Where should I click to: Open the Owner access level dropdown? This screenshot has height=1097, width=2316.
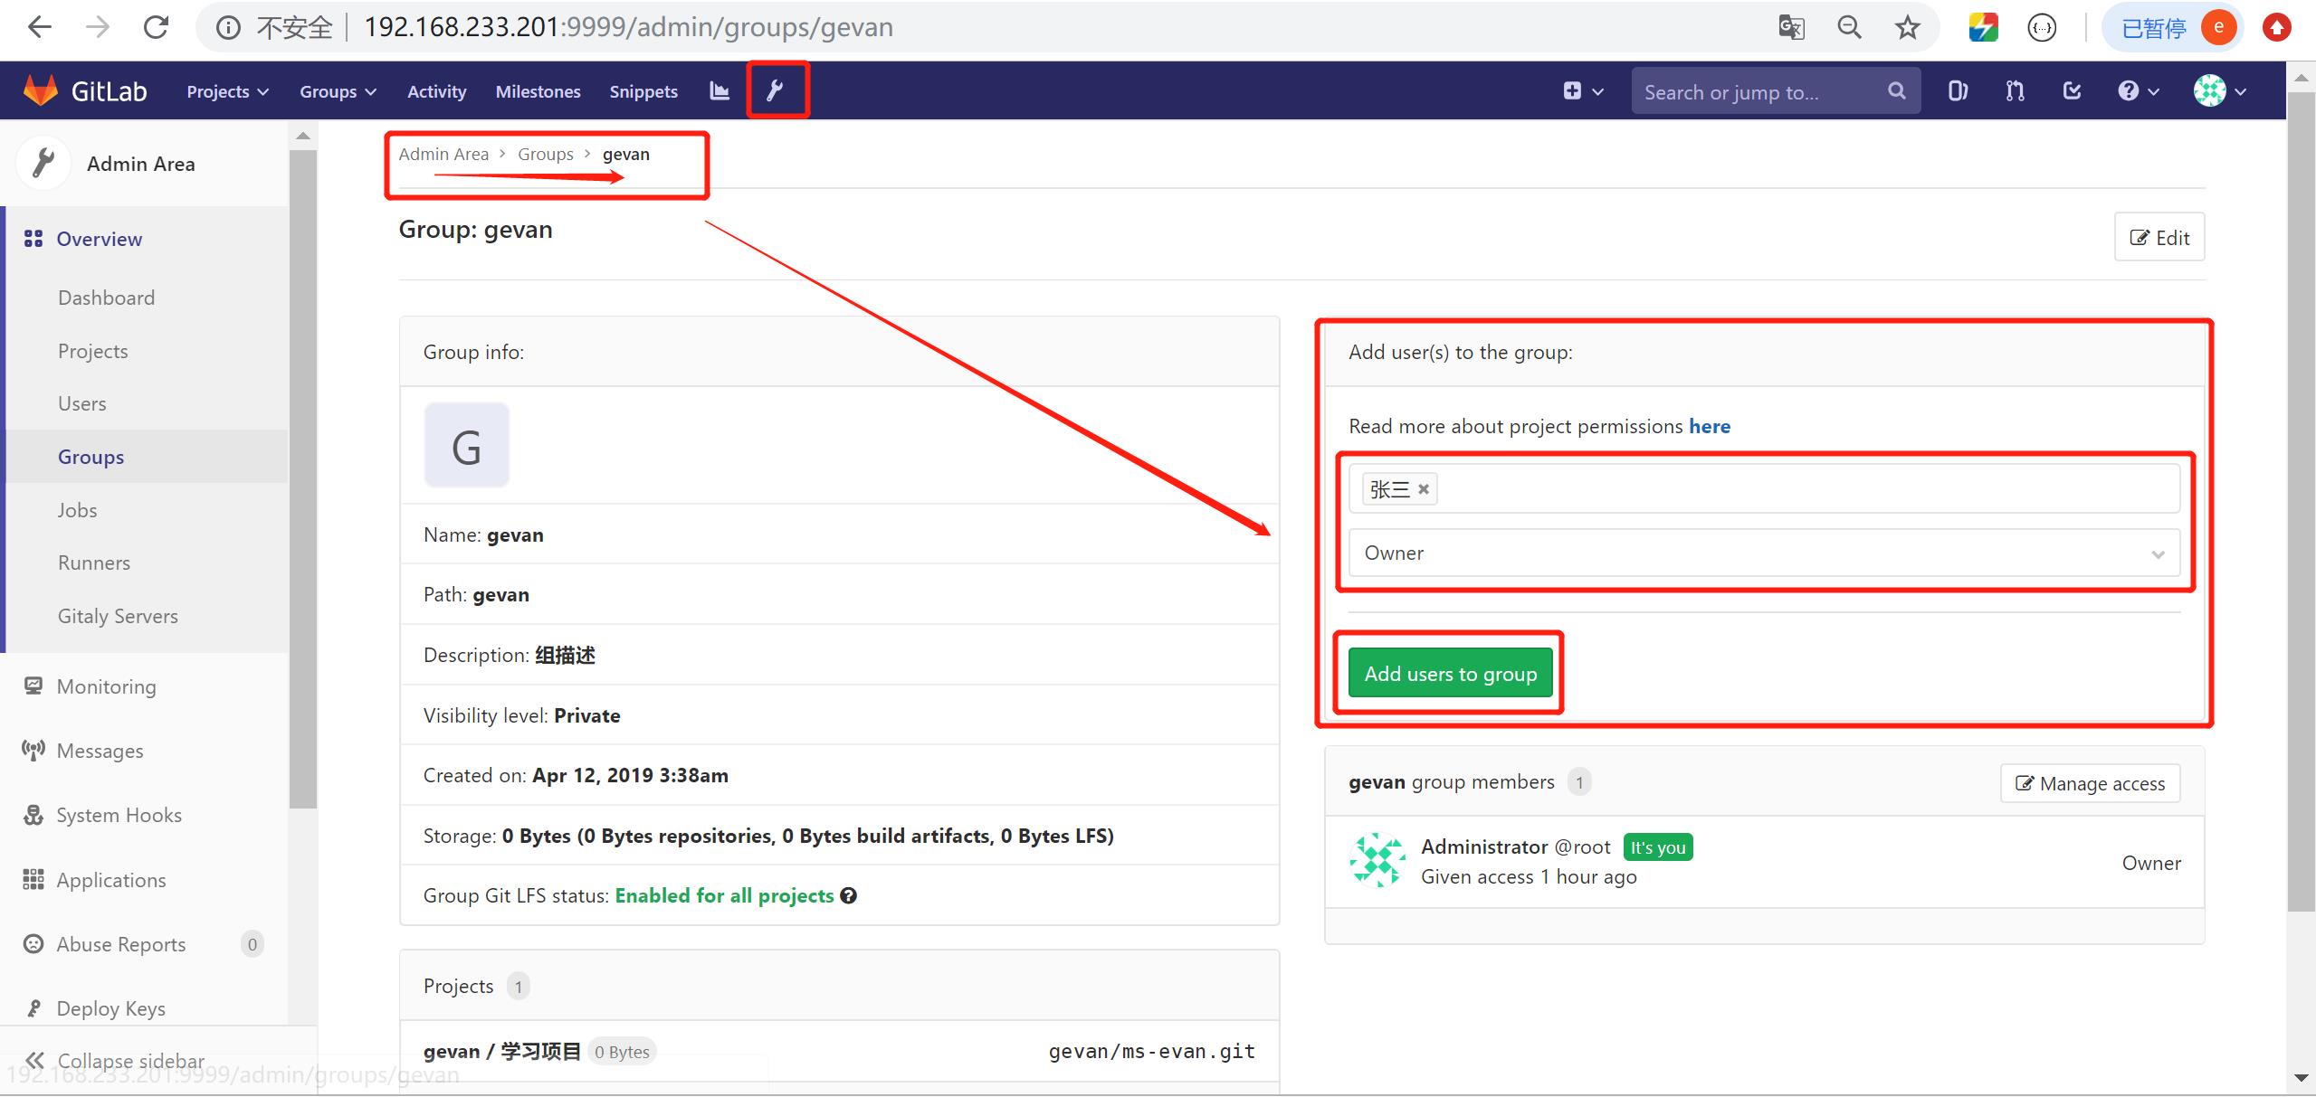[1763, 553]
